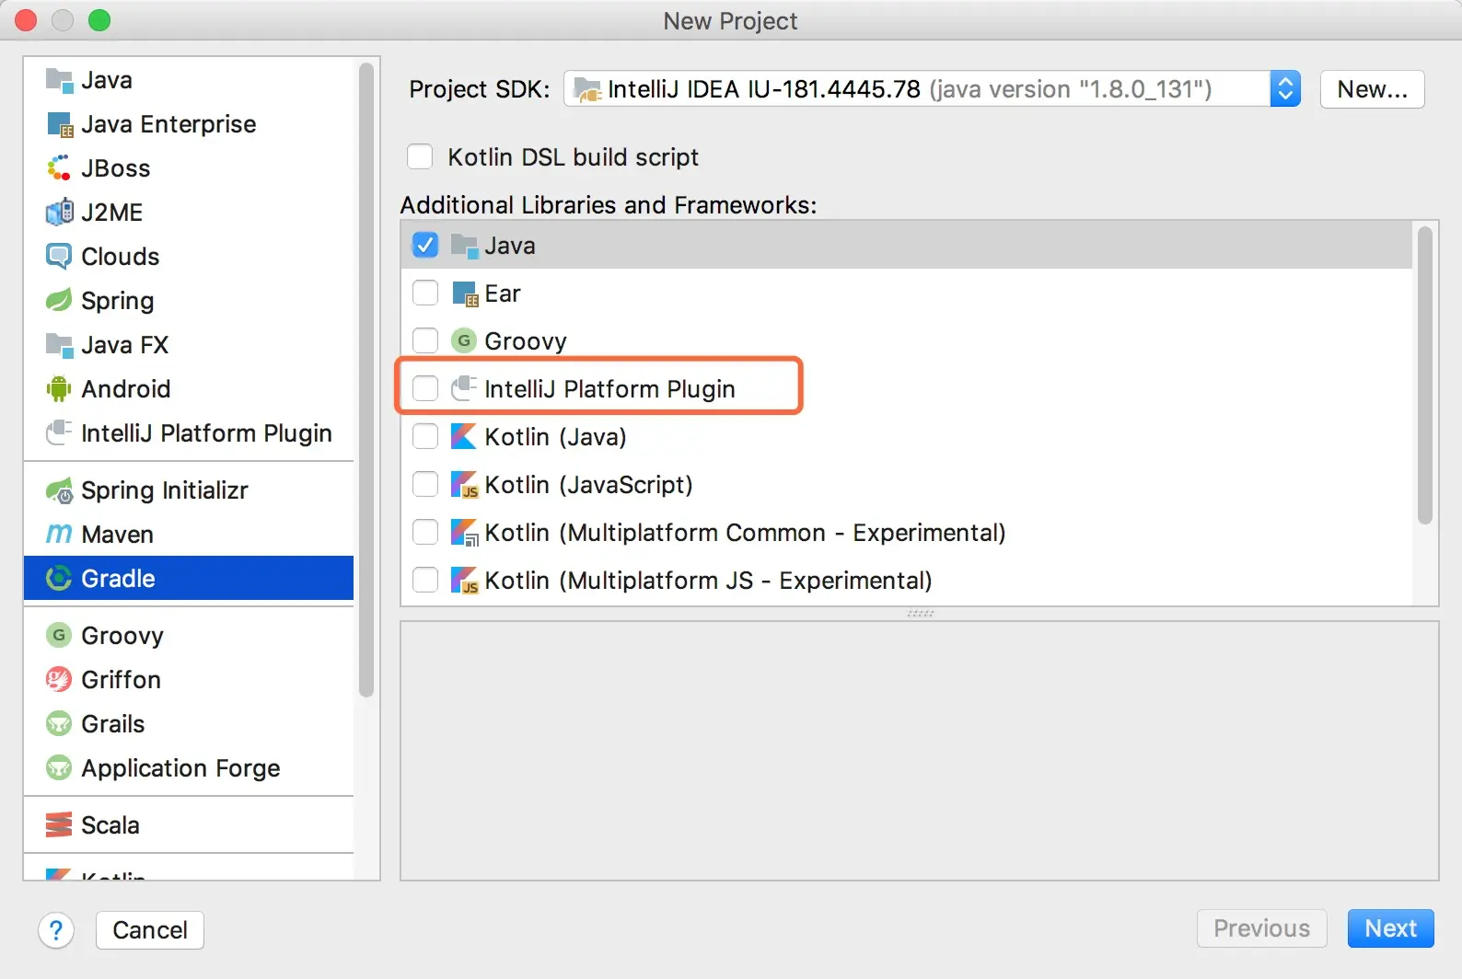Click the frameworks list vertical scrollbar
The image size is (1462, 979).
coord(1425,375)
